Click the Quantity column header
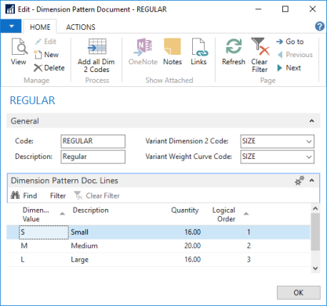Screen dimensions: 327x306 point(185,211)
